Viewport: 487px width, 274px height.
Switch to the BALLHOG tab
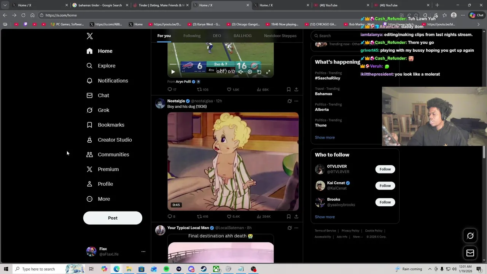[x=242, y=36]
